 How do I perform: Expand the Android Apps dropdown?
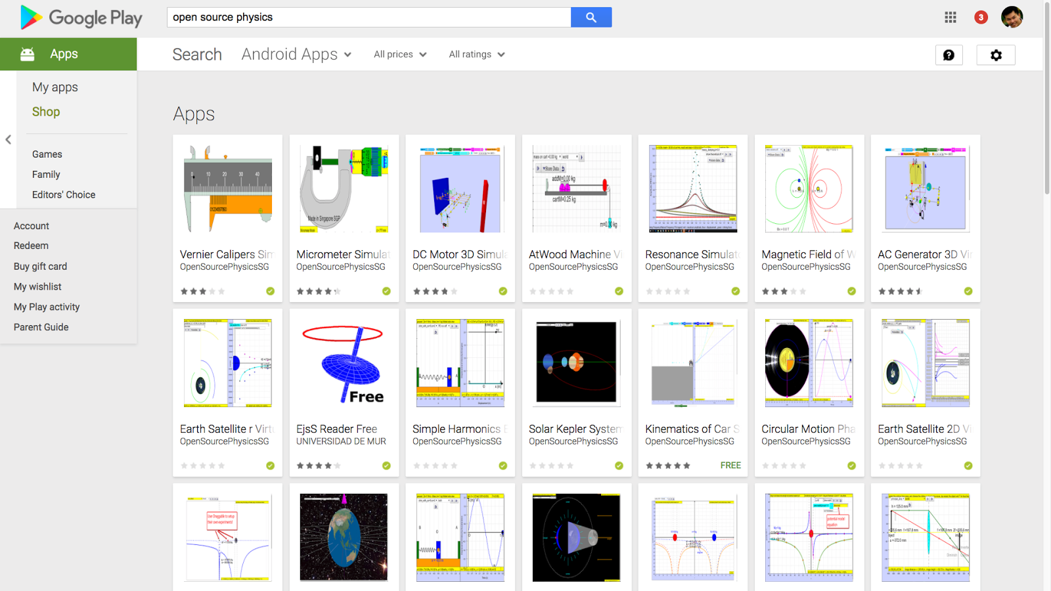click(296, 55)
